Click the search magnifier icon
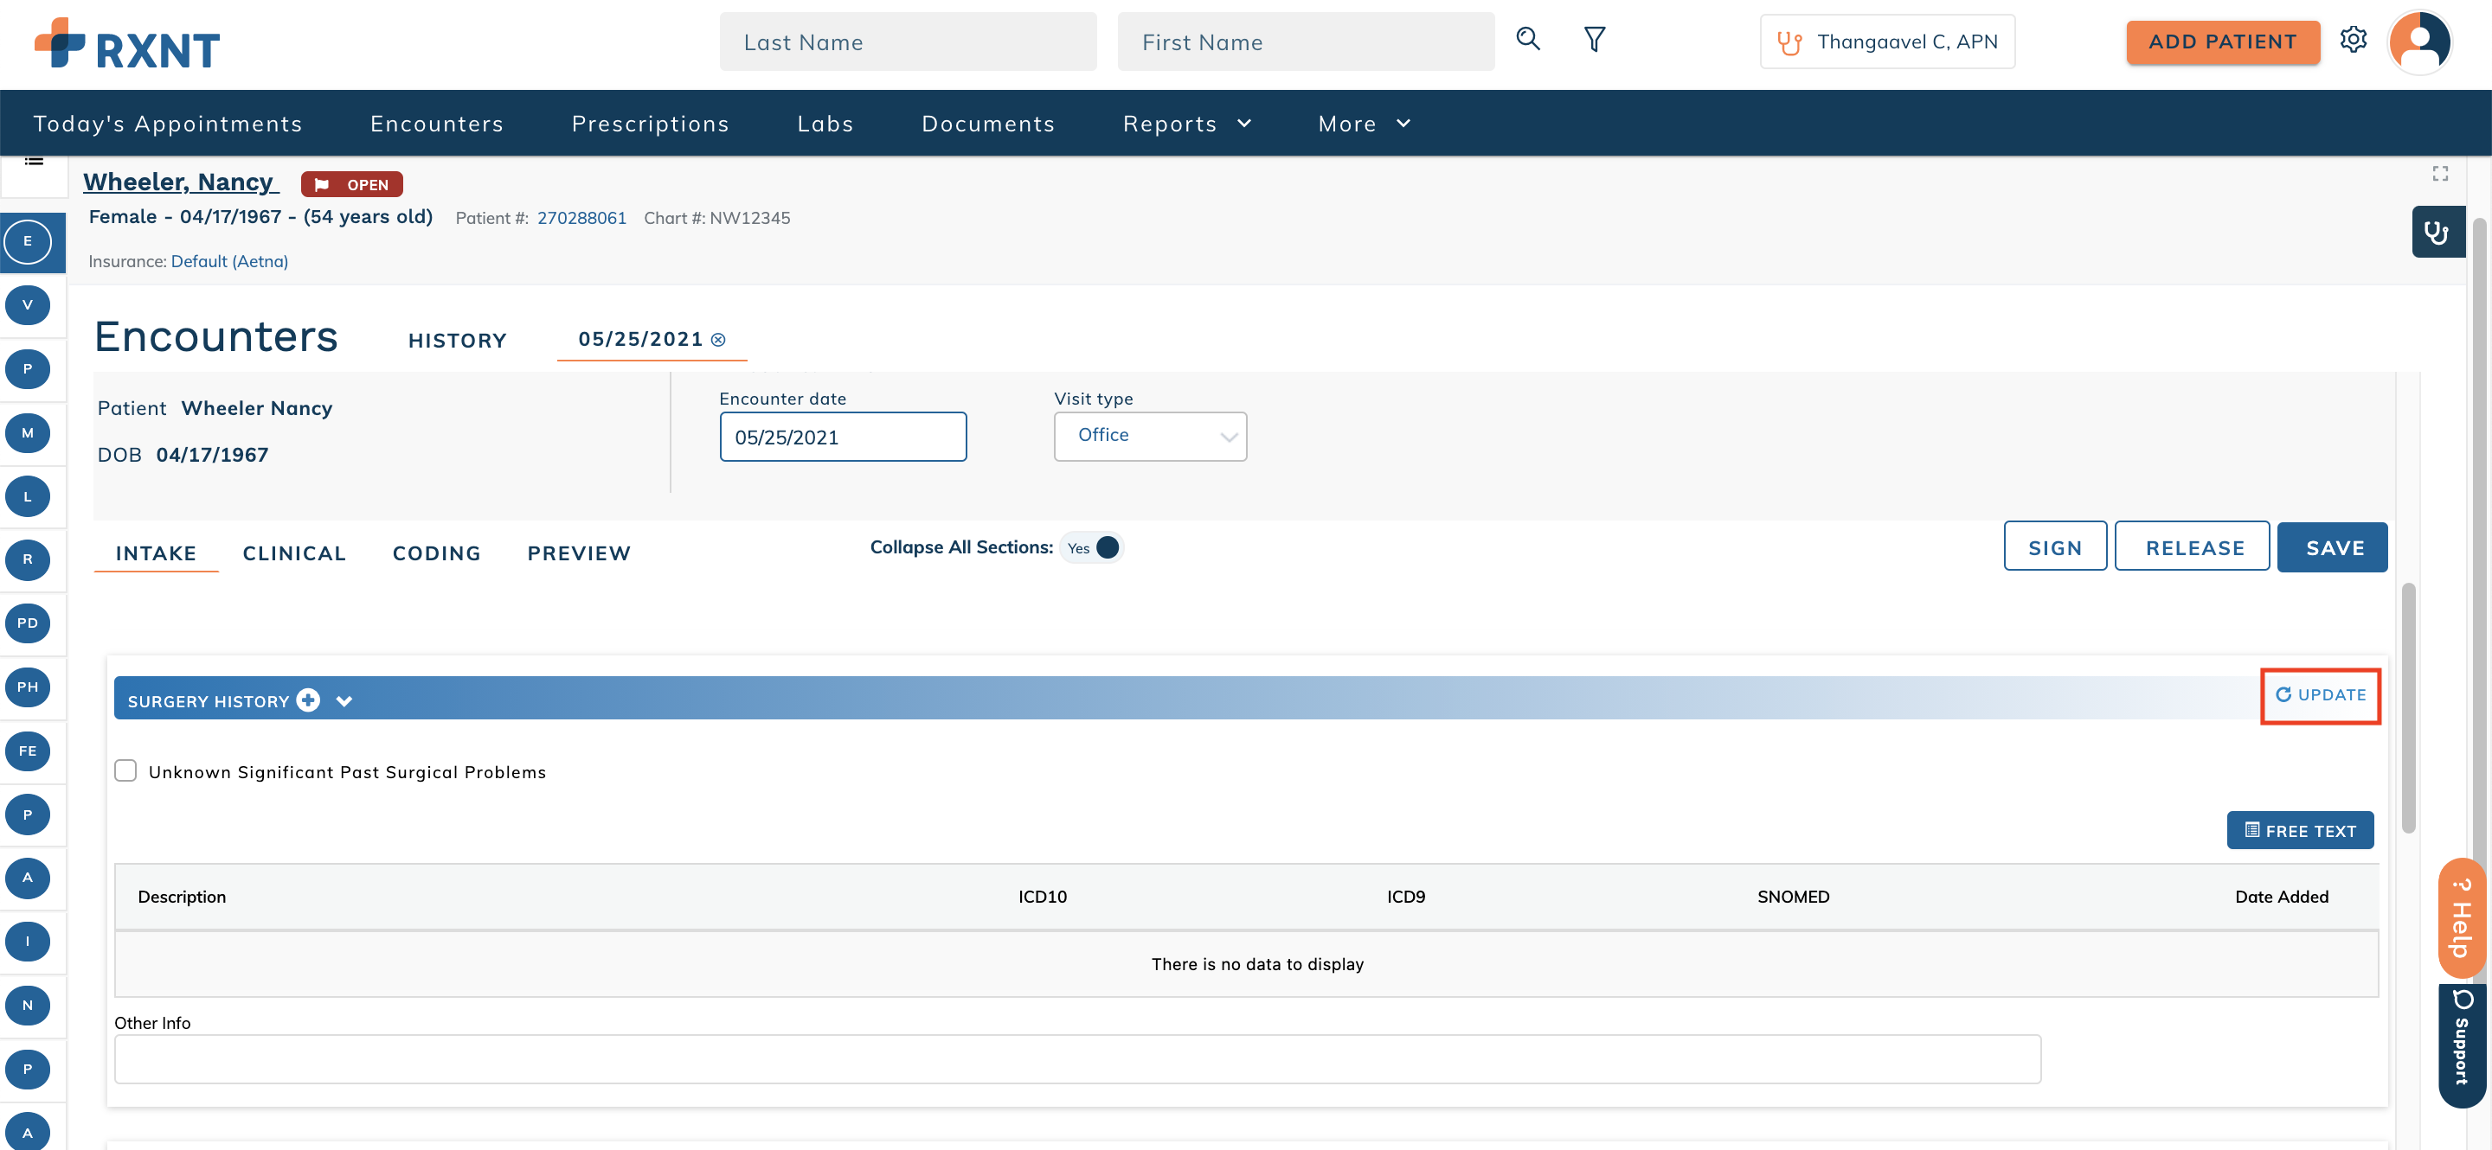 click(1527, 40)
